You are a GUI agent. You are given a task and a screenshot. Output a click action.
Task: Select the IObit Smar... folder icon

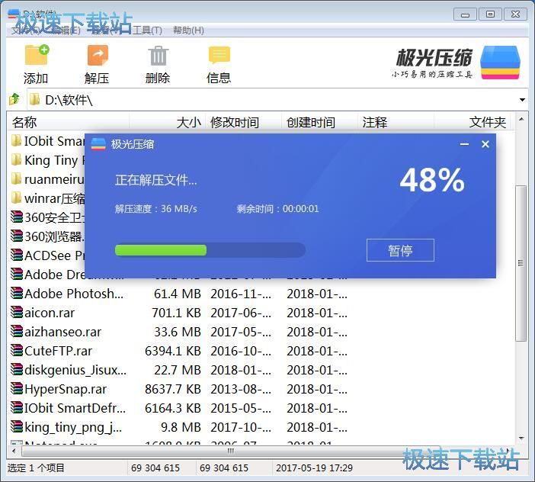[x=16, y=140]
